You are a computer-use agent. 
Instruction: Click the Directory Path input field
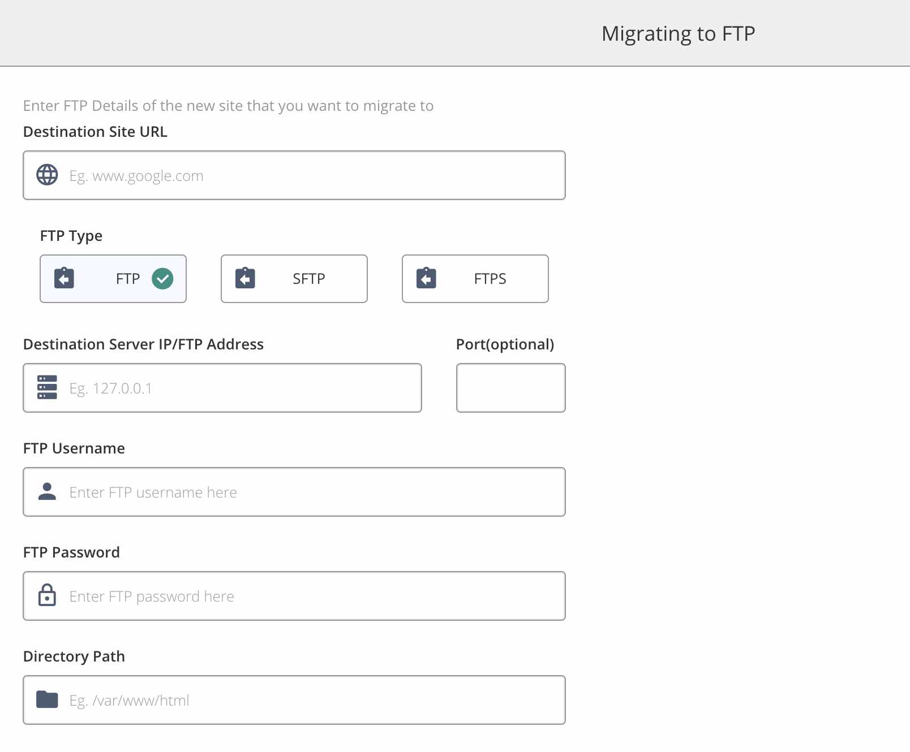[294, 700]
